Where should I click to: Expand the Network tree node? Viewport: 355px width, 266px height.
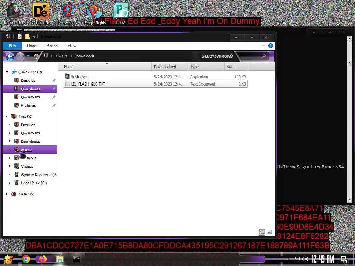pos(7,194)
